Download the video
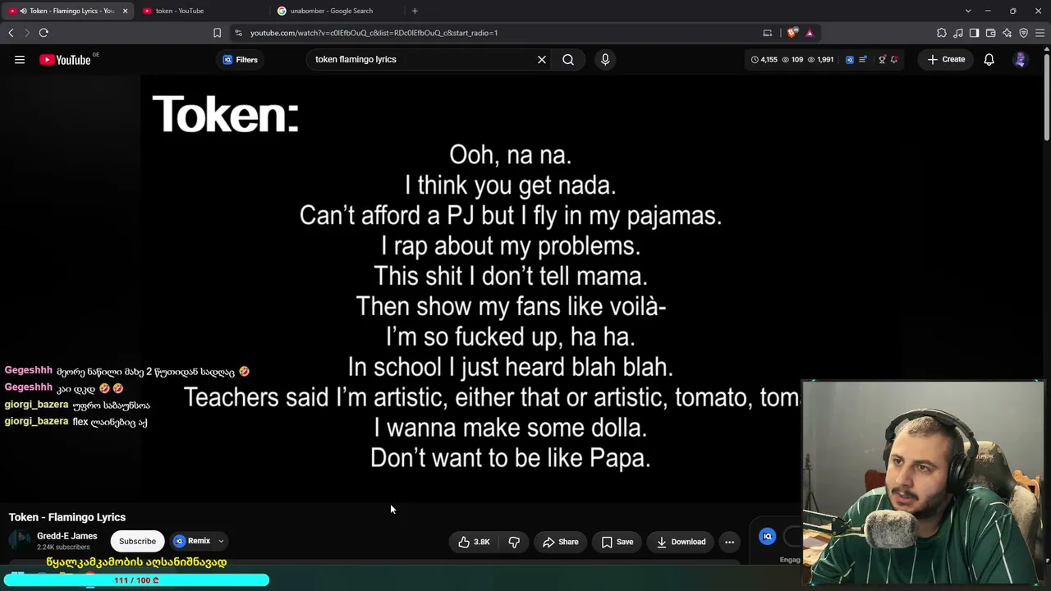Screen dimensions: 1051x591 [681, 542]
